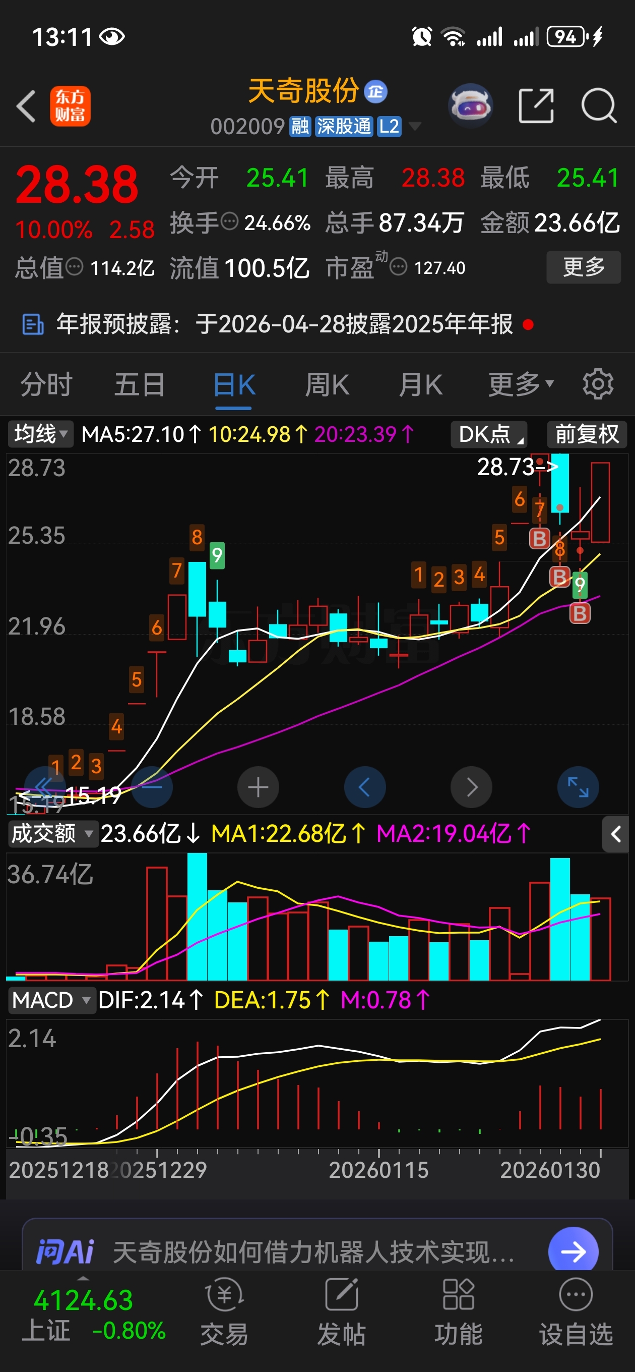This screenshot has height=1372, width=635.
Task: Tap the DEA:1.75 value
Action: point(272,1000)
